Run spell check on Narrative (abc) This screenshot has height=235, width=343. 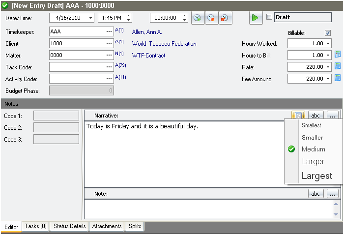tap(316, 115)
